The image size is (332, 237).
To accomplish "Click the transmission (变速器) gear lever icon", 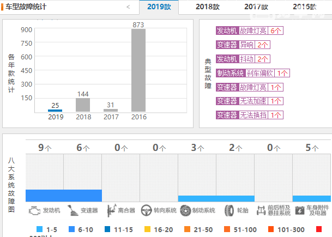I will tap(73, 210).
